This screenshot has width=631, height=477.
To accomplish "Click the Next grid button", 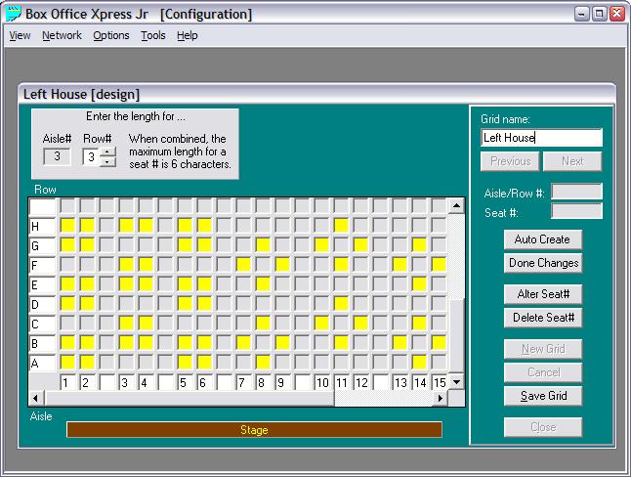I will (572, 161).
